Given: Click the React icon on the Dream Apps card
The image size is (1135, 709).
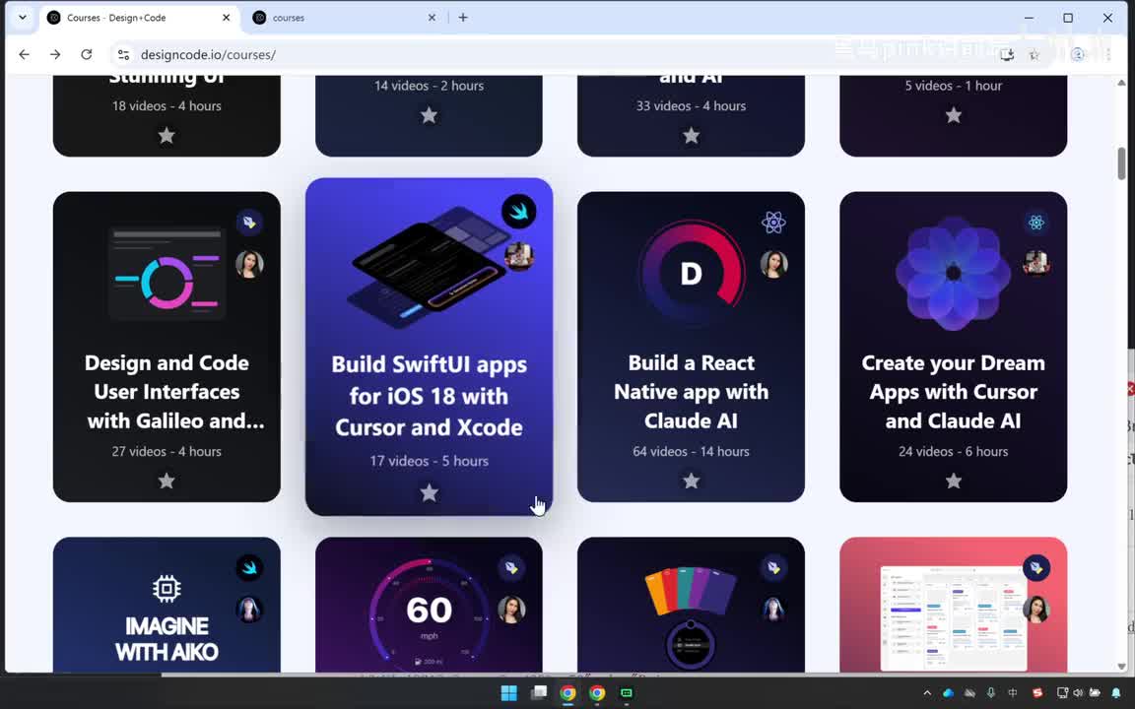Looking at the screenshot, I should pyautogui.click(x=1035, y=223).
